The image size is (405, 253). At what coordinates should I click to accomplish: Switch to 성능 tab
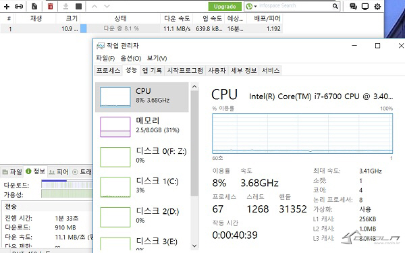pos(131,70)
